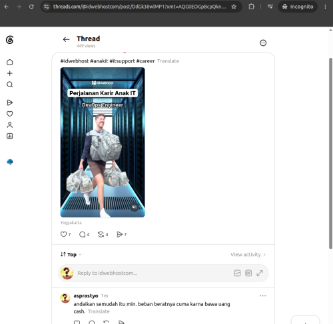View site information icon in address bar

(x=46, y=7)
